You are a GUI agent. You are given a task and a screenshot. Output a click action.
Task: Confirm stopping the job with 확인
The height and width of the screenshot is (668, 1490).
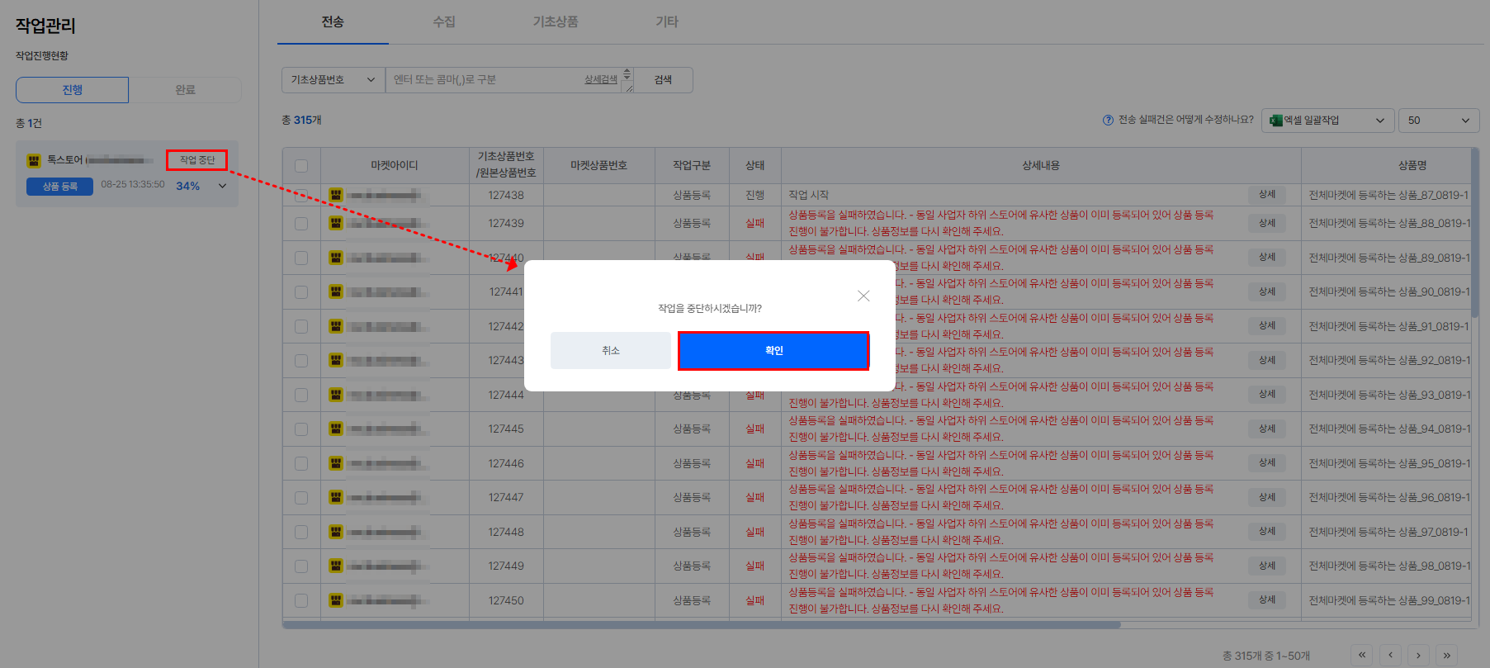point(773,351)
